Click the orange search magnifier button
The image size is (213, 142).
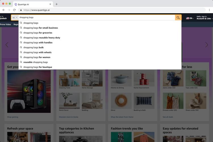(178, 18)
